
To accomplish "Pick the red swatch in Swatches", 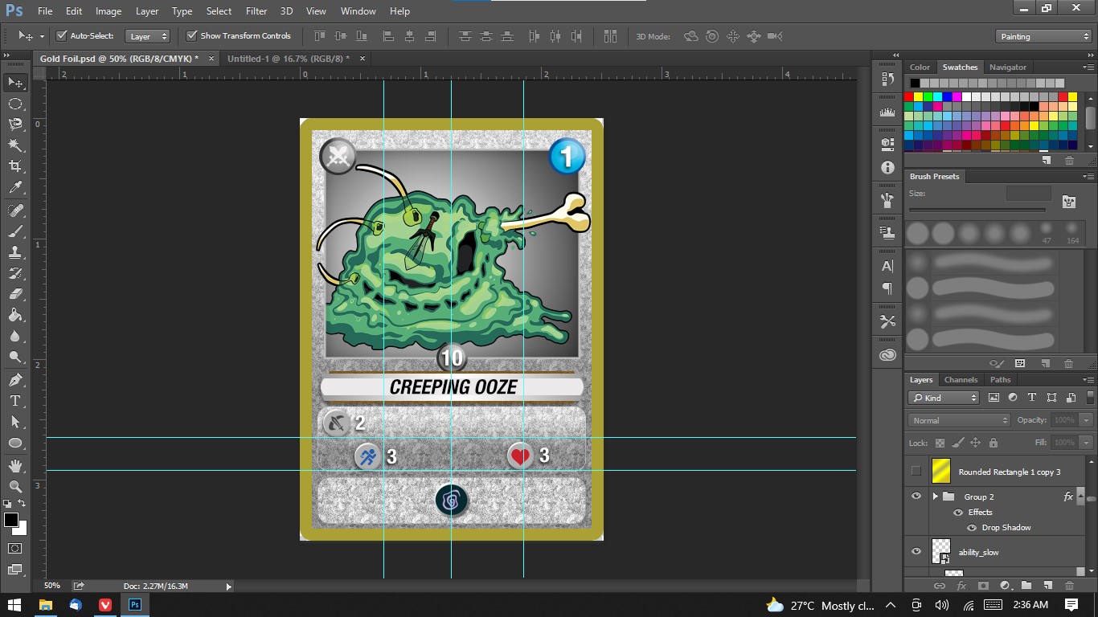I will [909, 97].
